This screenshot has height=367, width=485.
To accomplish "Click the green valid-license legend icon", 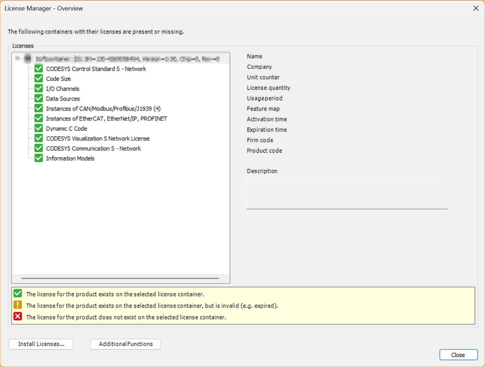I will [x=17, y=293].
